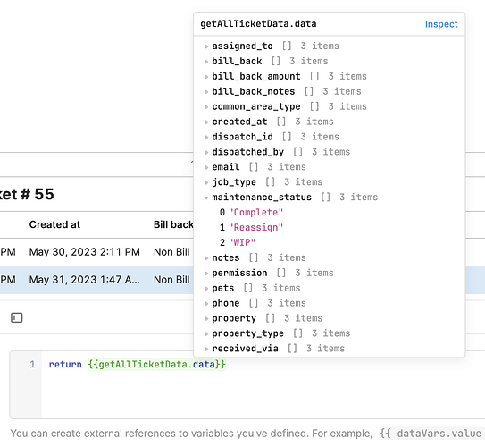485x447 pixels.
Task: Select the "WIP" status value
Action: tap(242, 242)
